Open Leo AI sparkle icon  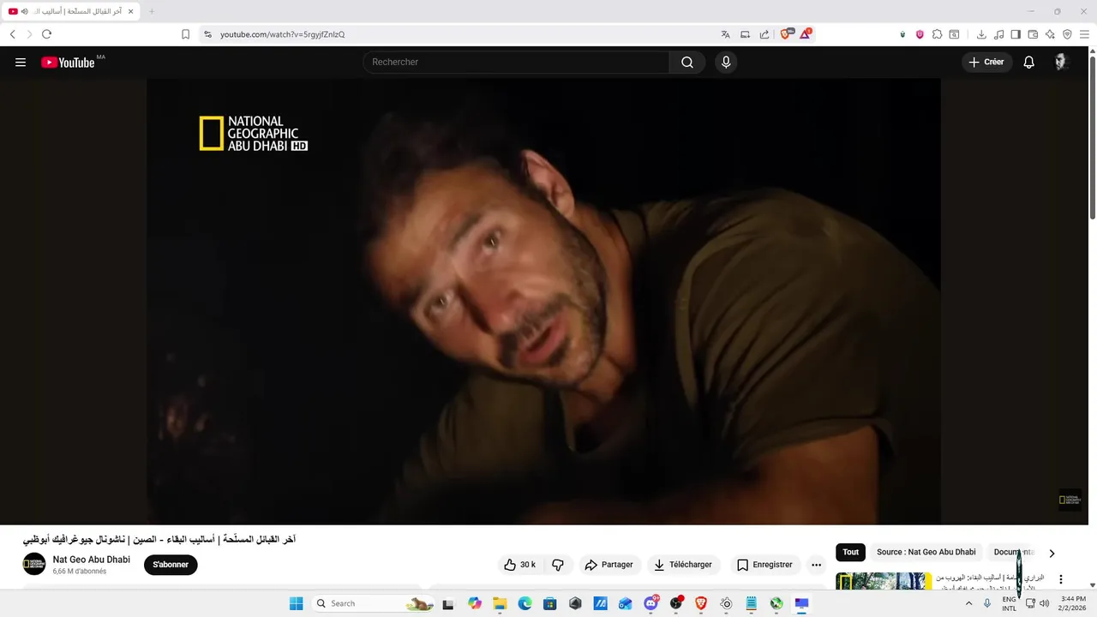click(1050, 34)
